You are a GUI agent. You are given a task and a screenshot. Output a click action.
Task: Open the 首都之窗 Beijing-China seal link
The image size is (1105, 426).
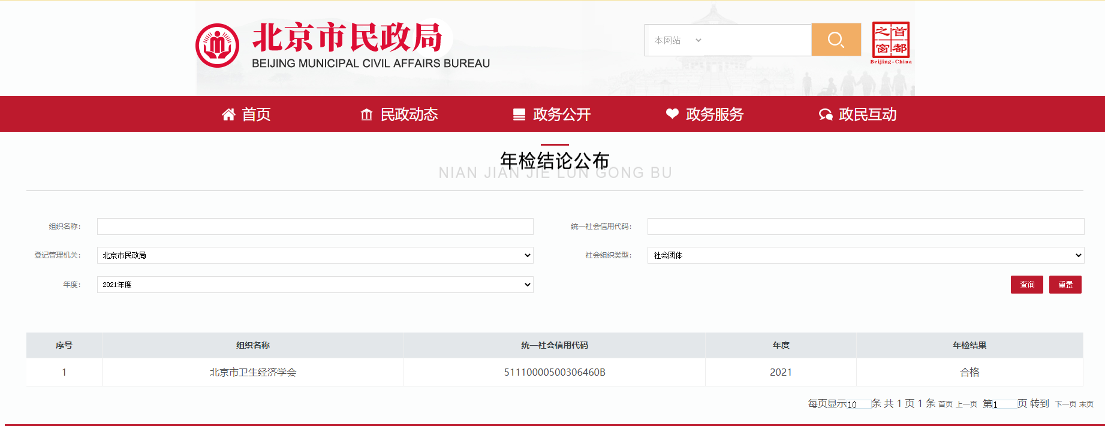(x=891, y=43)
